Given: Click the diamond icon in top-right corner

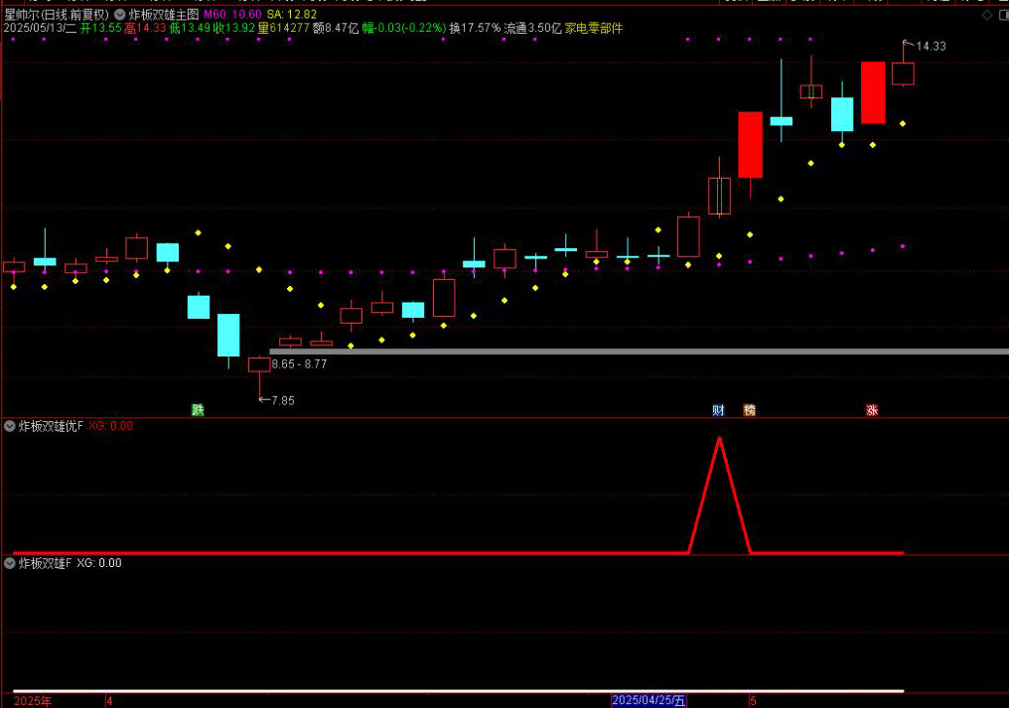Looking at the screenshot, I should (985, 15).
